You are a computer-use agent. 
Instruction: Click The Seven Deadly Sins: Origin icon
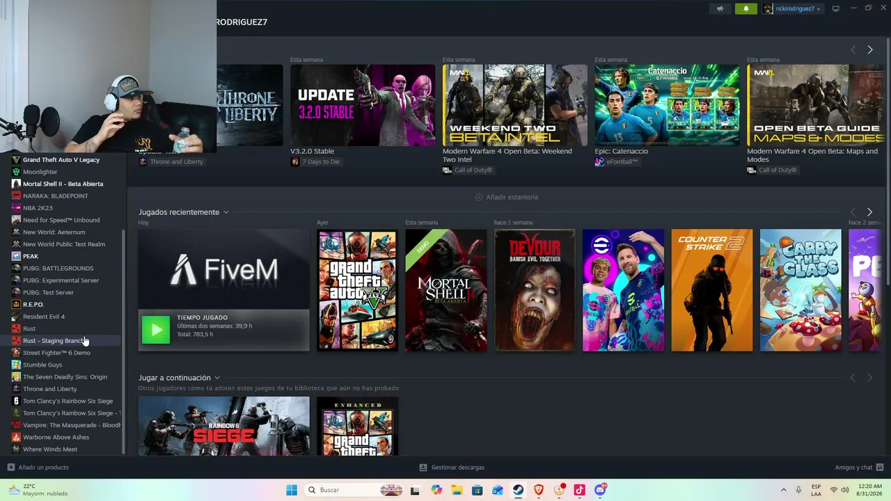[16, 377]
